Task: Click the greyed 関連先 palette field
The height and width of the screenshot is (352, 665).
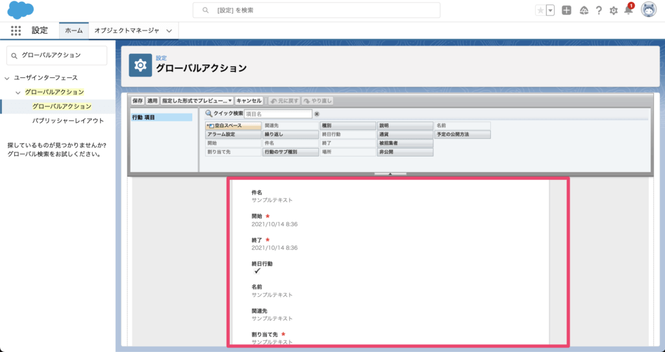Action: (290, 126)
